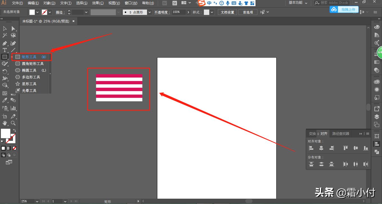Open the 基本功能 workspace dropdown
Screen dimensions: 382x204
(x=298, y=3)
